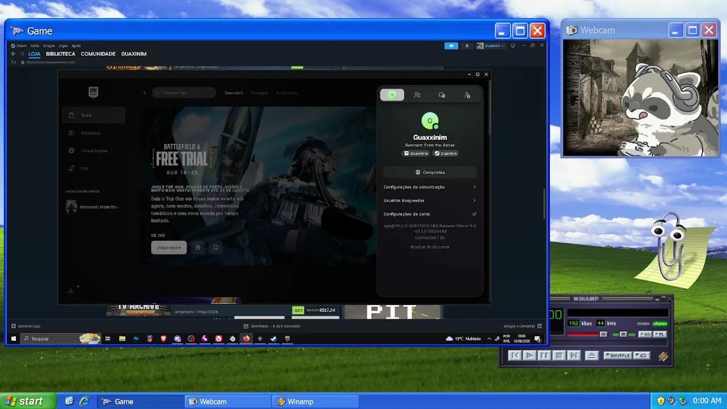Launch Remnant: From the Ashes quick launch

[94, 207]
